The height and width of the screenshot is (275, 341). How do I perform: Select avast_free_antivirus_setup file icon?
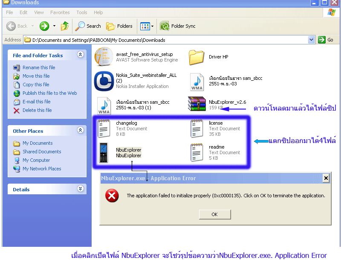coord(104,57)
